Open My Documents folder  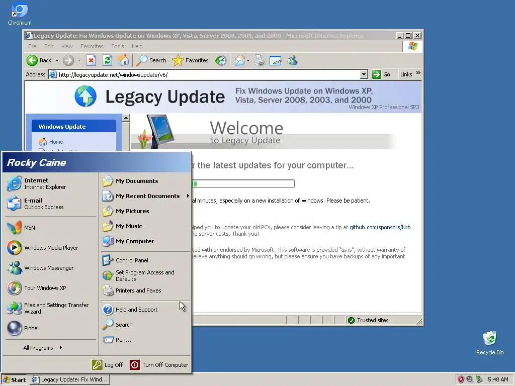point(145,181)
